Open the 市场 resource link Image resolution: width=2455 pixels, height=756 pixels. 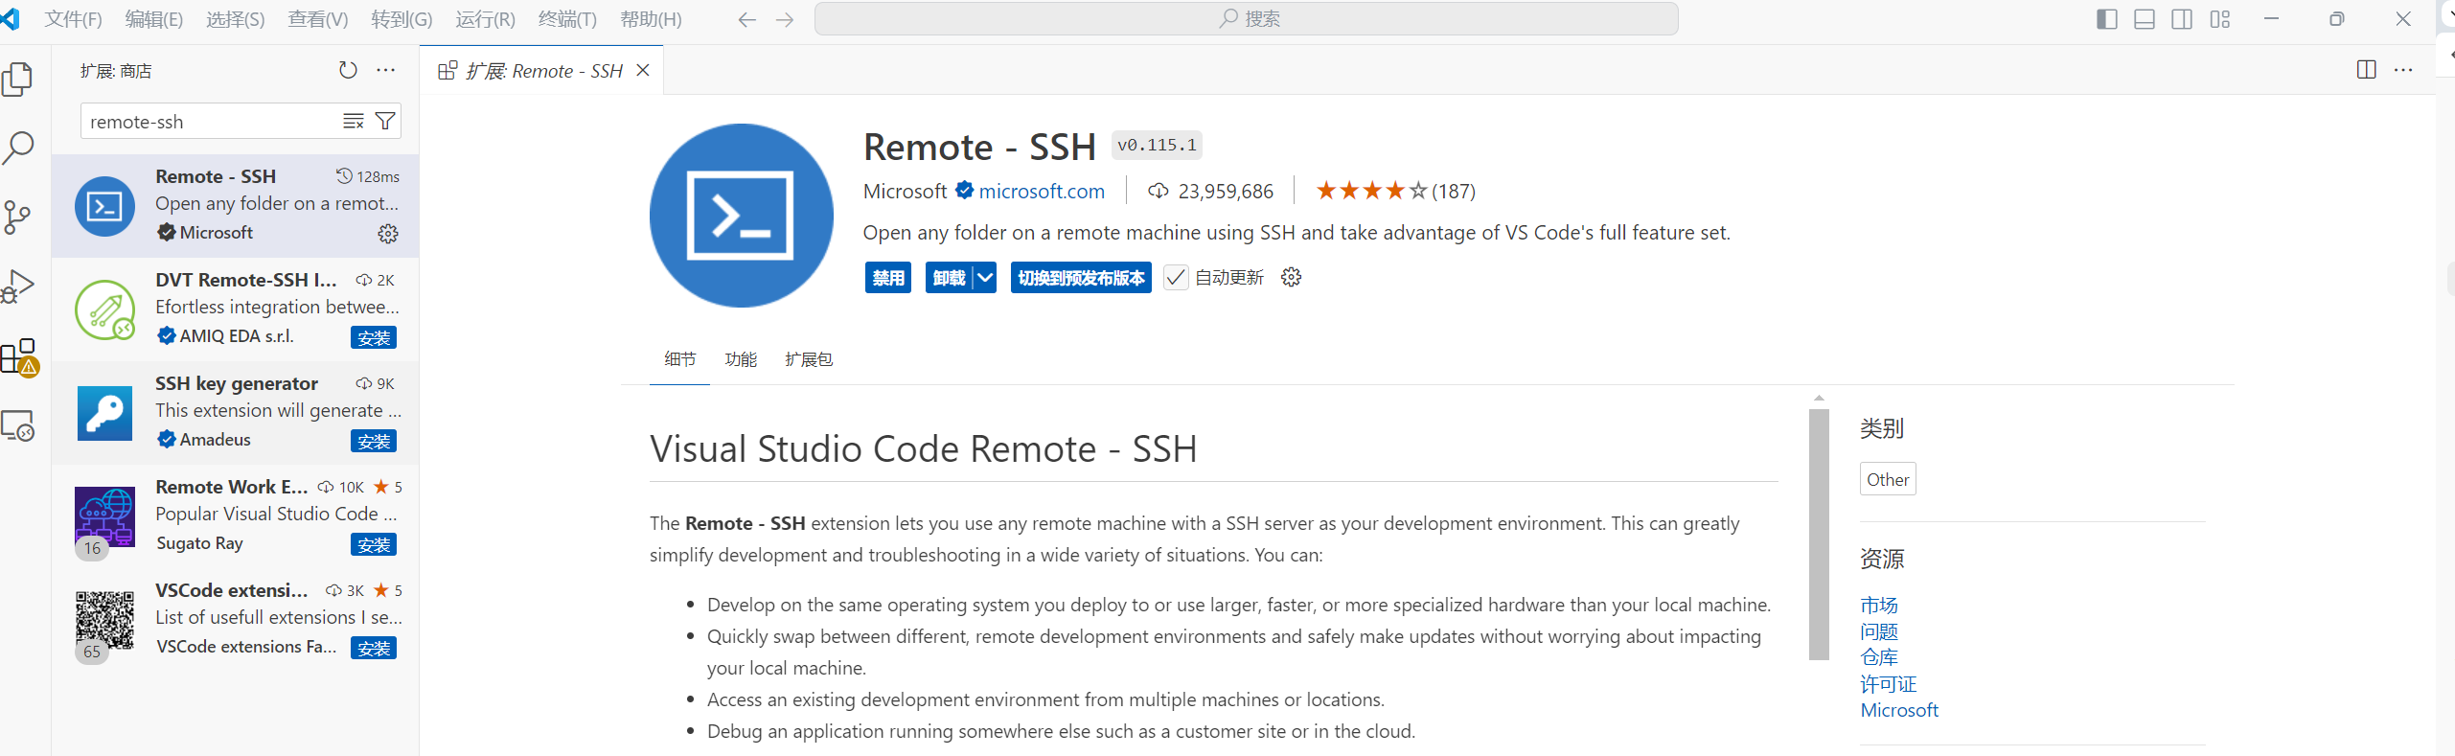coord(1879,606)
